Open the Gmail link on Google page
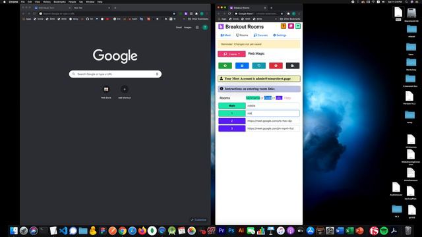422x237 pixels. coord(179,28)
